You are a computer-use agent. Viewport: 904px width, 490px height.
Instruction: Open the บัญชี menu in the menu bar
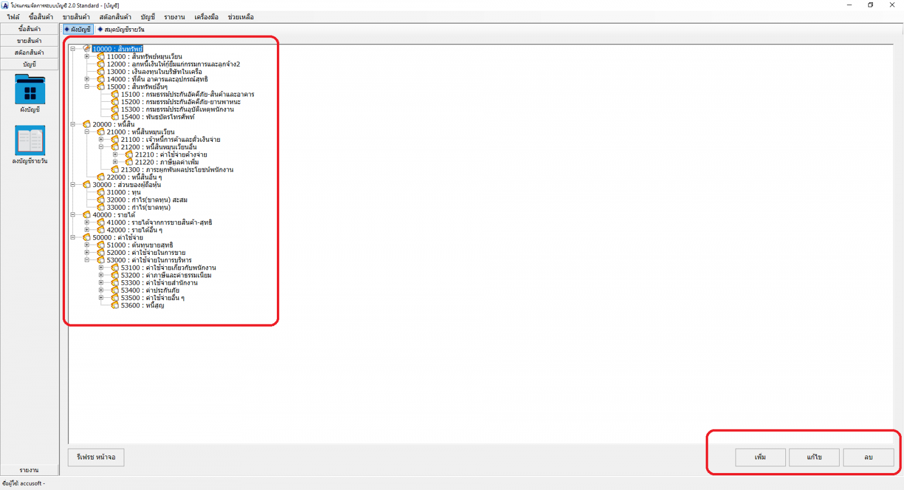click(x=148, y=17)
